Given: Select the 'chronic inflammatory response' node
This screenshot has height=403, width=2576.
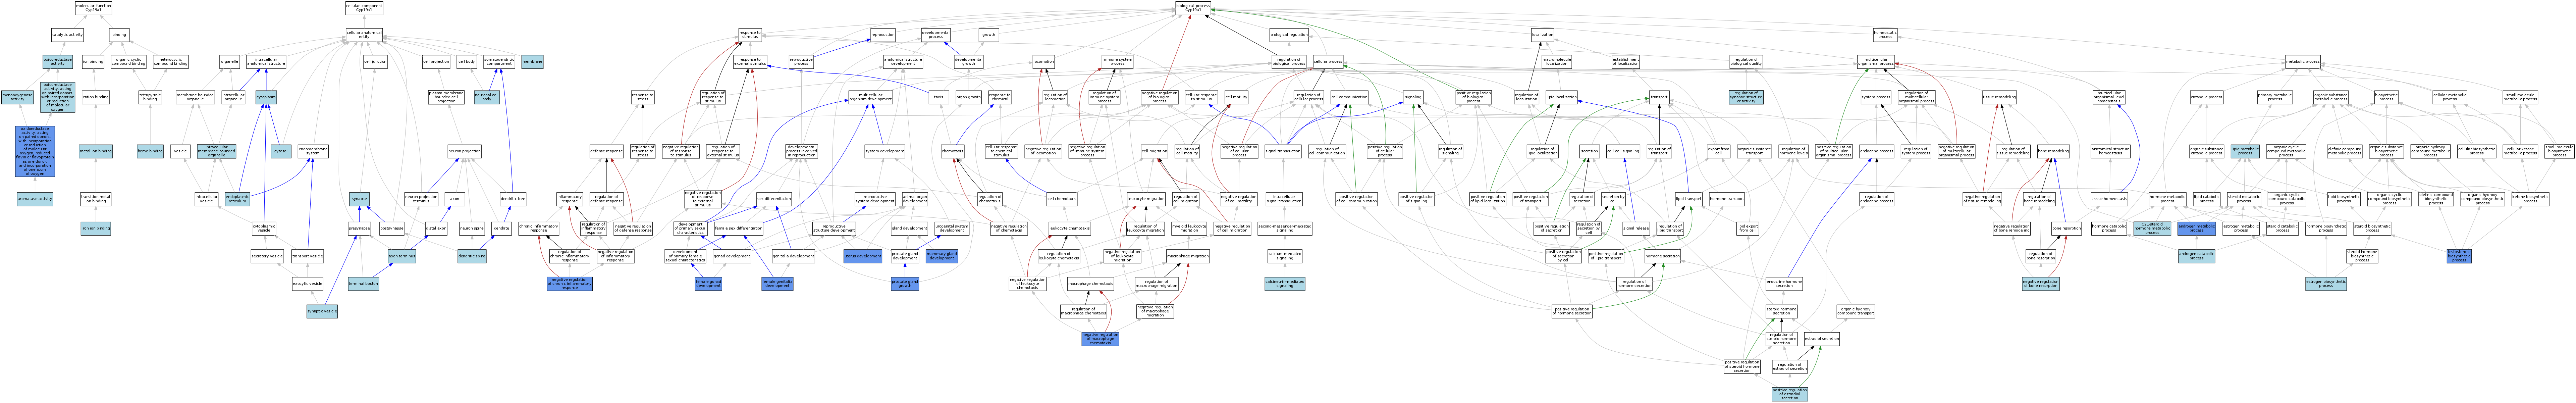Looking at the screenshot, I should tap(538, 228).
